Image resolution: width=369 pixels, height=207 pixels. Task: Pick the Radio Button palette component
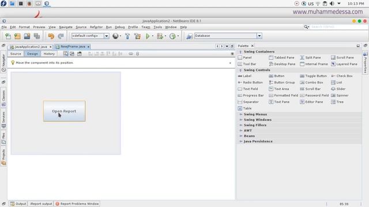pos(250,82)
